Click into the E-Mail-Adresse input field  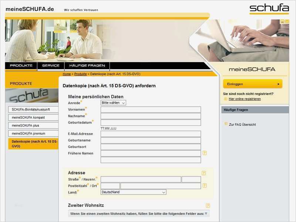pos(151,134)
